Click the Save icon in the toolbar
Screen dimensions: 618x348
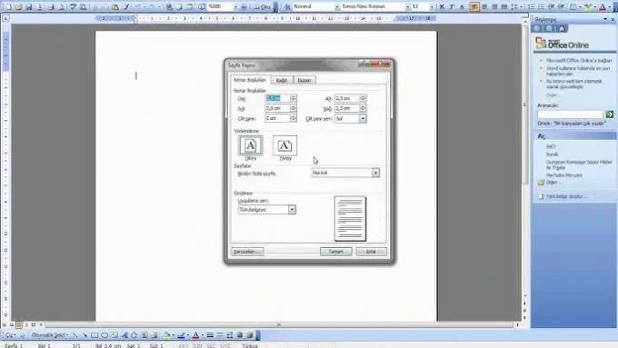(x=29, y=6)
